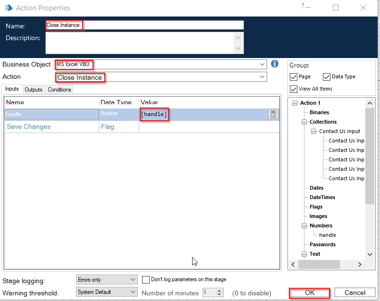Screen dimensions: 380x301
Task: Click the OK button
Action: 310,293
